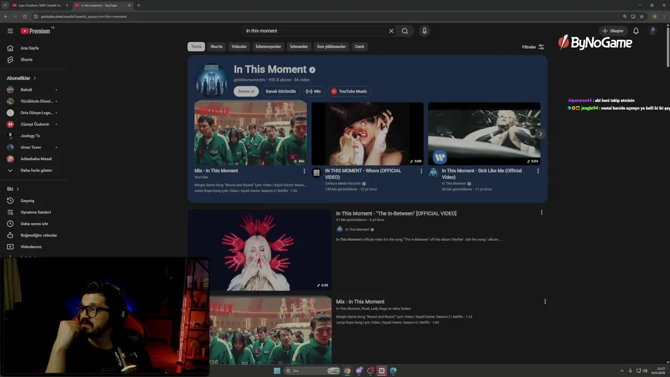Open options for Mix - In This Moment list result
670x377 pixels.
tap(545, 302)
